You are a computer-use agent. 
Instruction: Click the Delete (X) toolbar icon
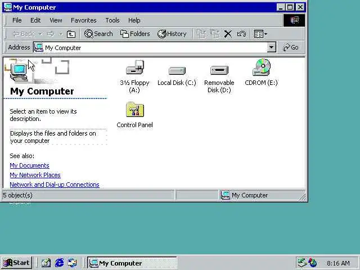point(228,34)
